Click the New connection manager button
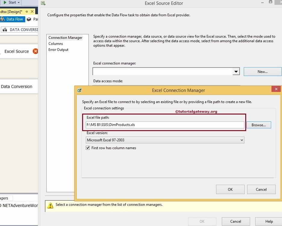Viewport: 282px width, 226px height. (262, 71)
